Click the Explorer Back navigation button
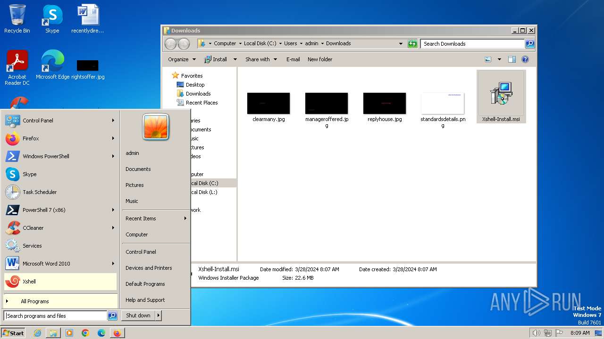The height and width of the screenshot is (339, 604). click(x=170, y=44)
